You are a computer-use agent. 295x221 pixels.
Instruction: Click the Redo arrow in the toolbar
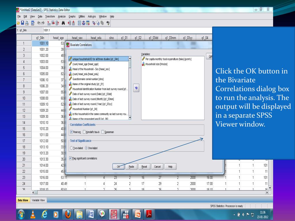click(x=43, y=23)
